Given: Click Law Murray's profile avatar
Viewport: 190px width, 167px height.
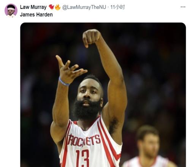Looking at the screenshot, I should click(11, 10).
